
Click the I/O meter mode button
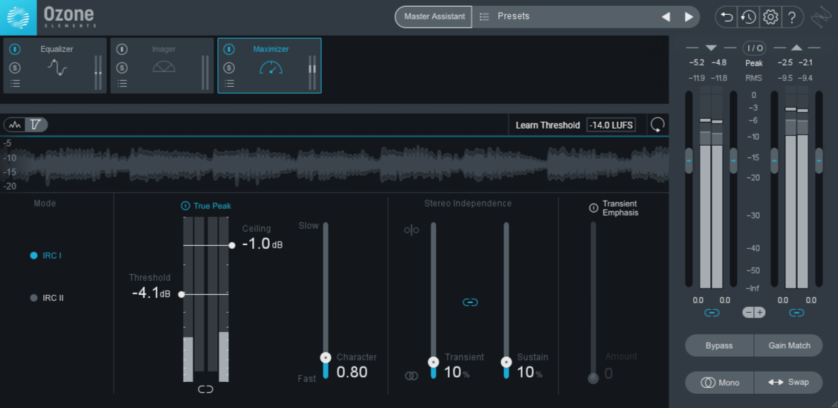[754, 48]
